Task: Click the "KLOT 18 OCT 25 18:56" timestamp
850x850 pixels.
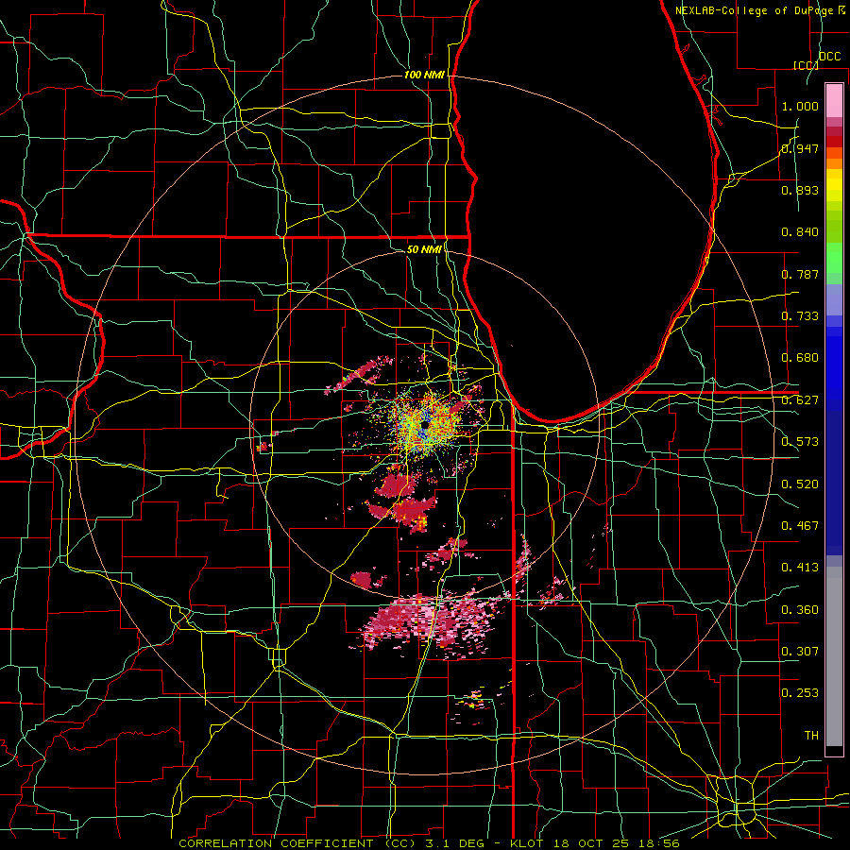Action: 595,843
